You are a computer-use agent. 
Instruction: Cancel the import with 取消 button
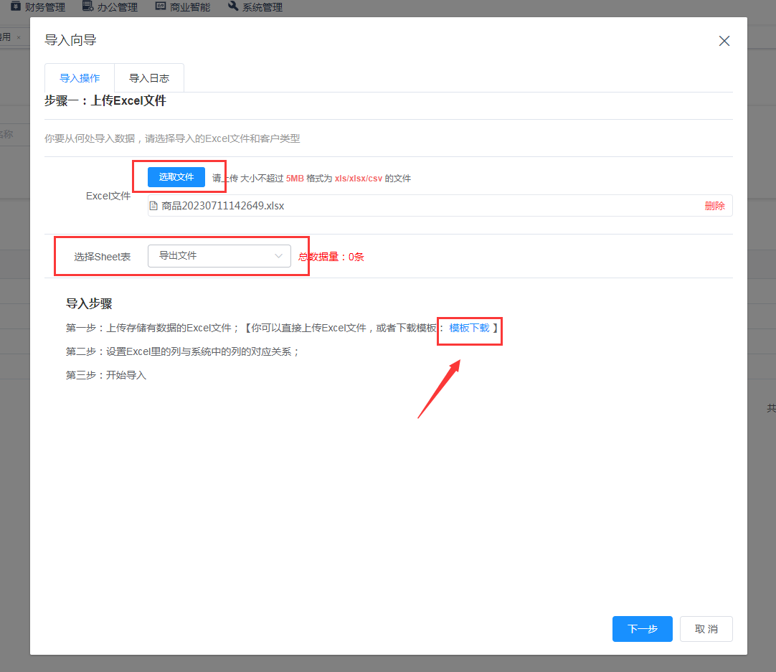pyautogui.click(x=706, y=629)
